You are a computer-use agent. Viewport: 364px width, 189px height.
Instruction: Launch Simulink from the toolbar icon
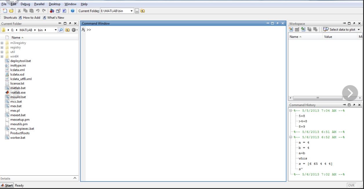(52, 11)
